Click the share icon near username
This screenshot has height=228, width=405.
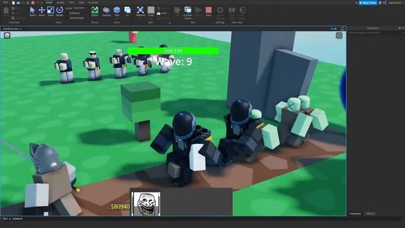[x=385, y=3]
